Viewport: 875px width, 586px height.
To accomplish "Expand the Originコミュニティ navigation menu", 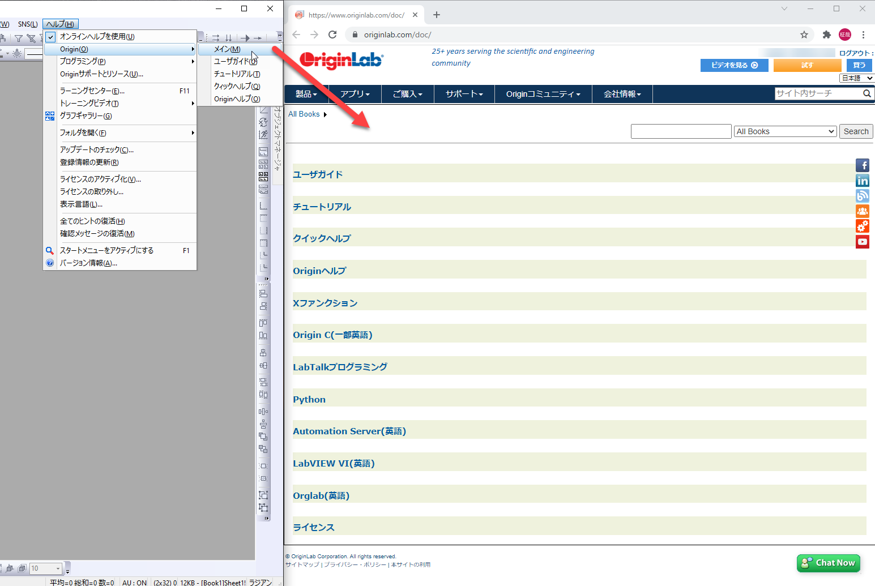I will tap(544, 94).
